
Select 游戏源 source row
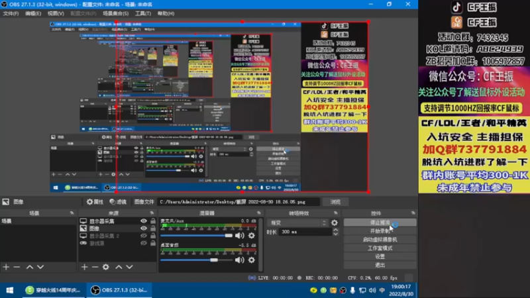tap(118, 243)
